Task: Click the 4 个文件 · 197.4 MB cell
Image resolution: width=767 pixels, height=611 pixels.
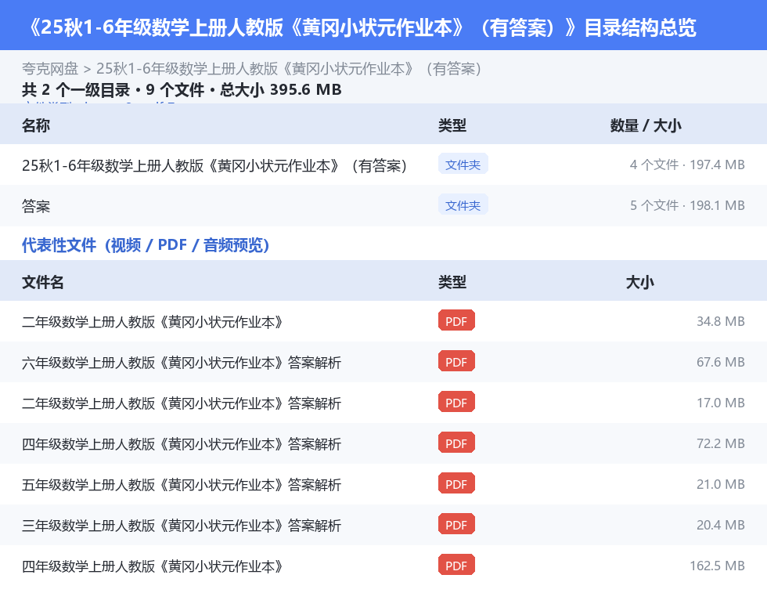Action: click(687, 165)
